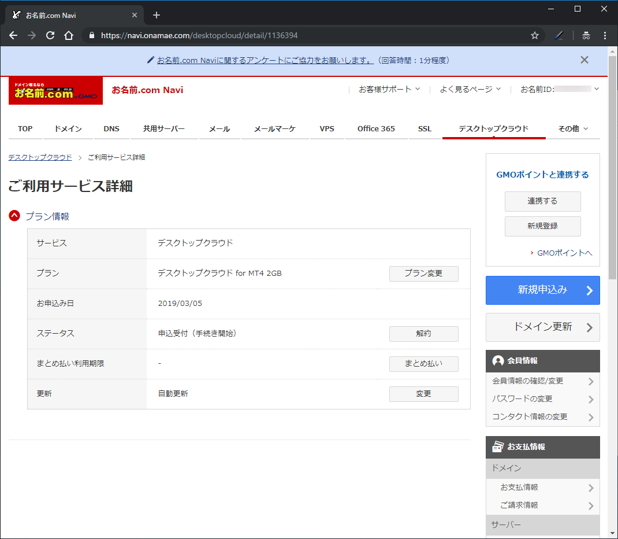Open a new browser tab
Screen dimensions: 618x539
click(x=157, y=15)
